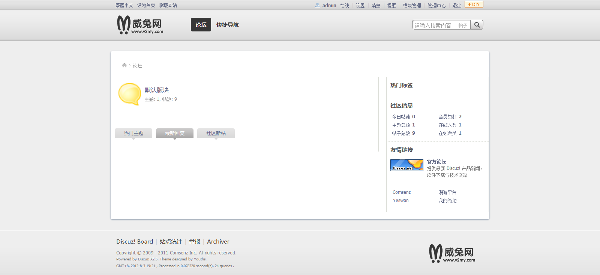Click 设为首页 link
The width and height of the screenshot is (600, 275).
[146, 5]
